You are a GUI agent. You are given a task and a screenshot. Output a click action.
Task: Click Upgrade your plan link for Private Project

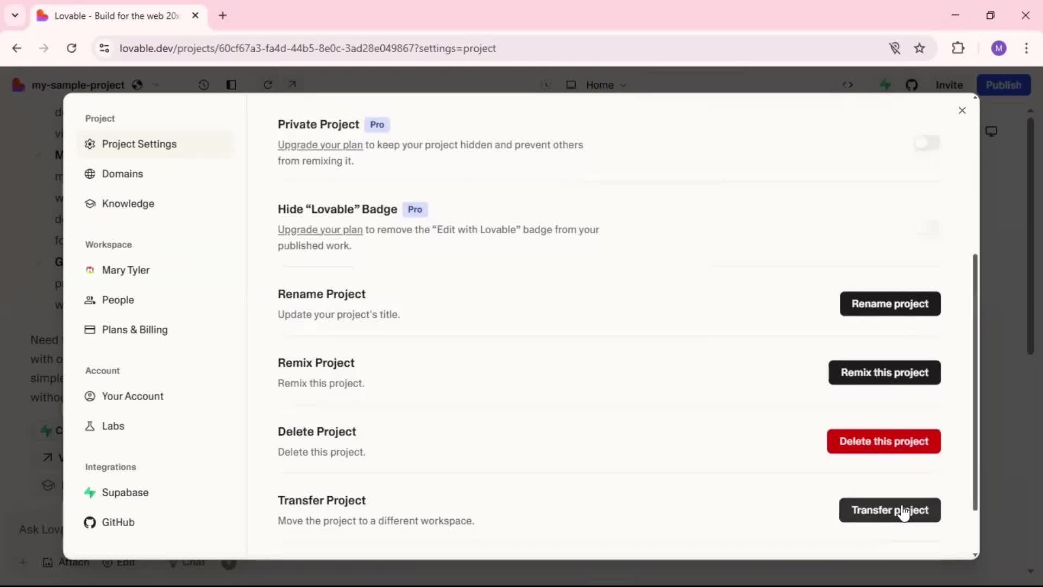click(x=320, y=145)
